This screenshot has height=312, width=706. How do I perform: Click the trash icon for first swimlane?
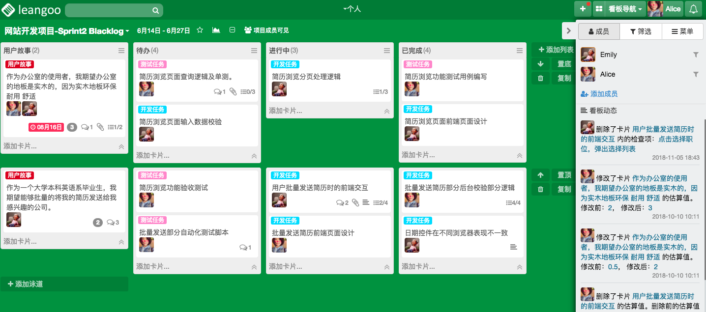(541, 78)
